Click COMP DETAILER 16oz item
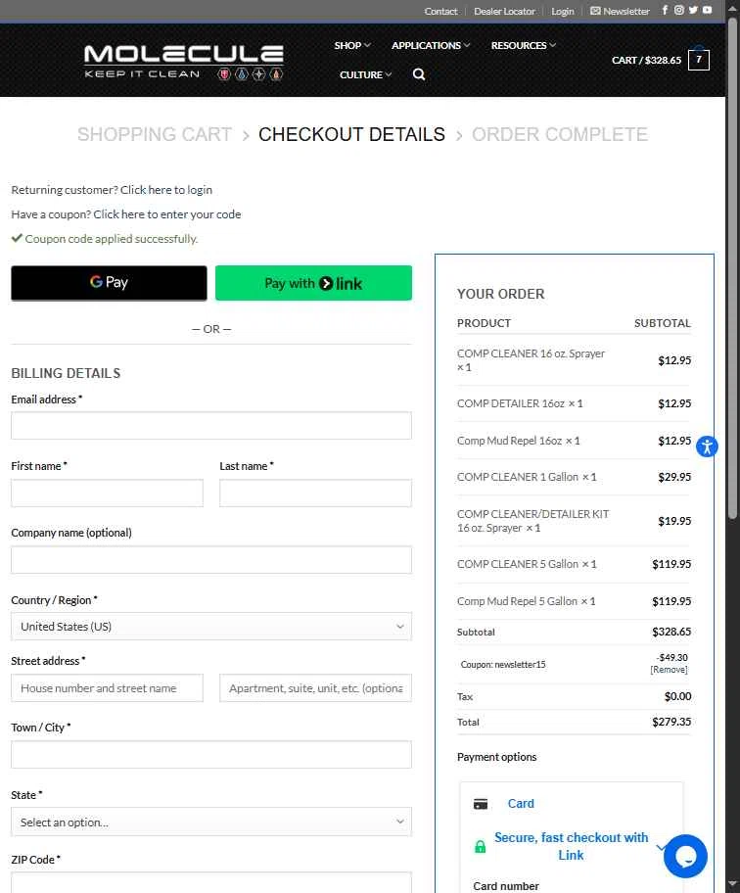Screen dimensions: 740x893 pyautogui.click(x=520, y=403)
